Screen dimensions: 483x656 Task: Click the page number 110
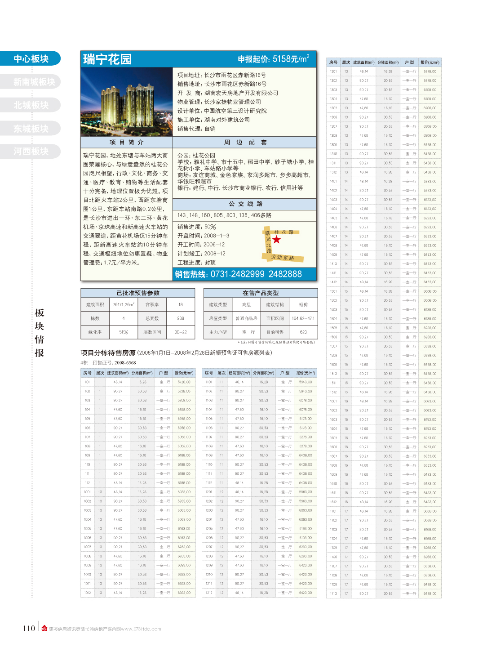[x=29, y=628]
